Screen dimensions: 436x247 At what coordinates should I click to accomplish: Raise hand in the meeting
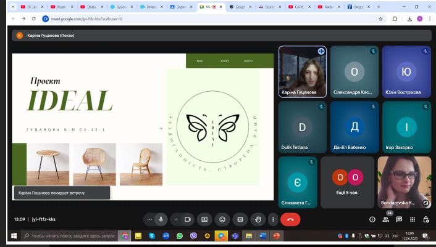[x=258, y=219]
